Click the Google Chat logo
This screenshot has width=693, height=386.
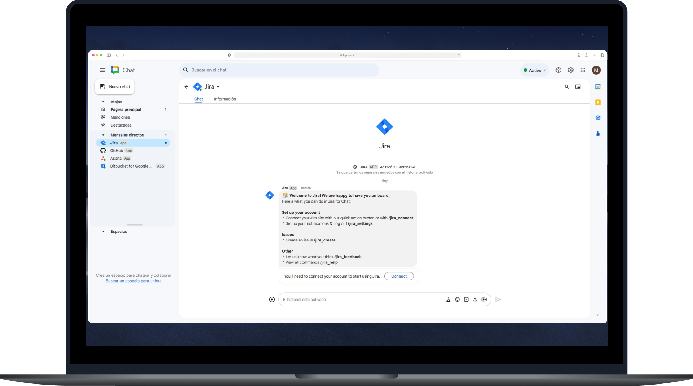click(x=115, y=70)
